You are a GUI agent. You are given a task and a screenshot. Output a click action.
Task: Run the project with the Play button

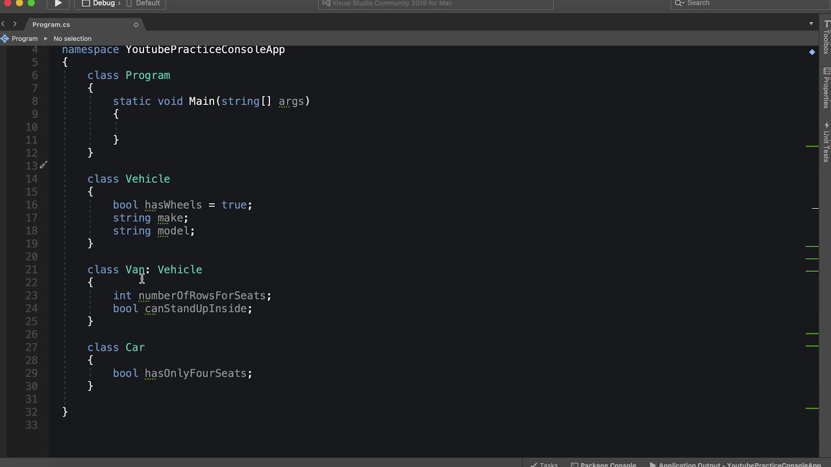tap(58, 3)
